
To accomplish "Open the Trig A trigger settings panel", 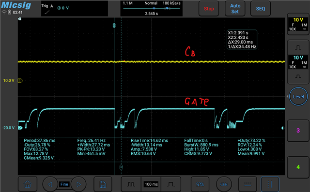I will click(x=75, y=9).
